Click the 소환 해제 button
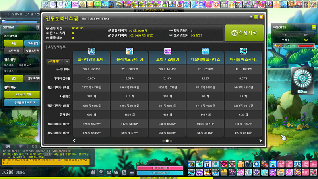Screen dimensions: 318x179 coord(14,51)
